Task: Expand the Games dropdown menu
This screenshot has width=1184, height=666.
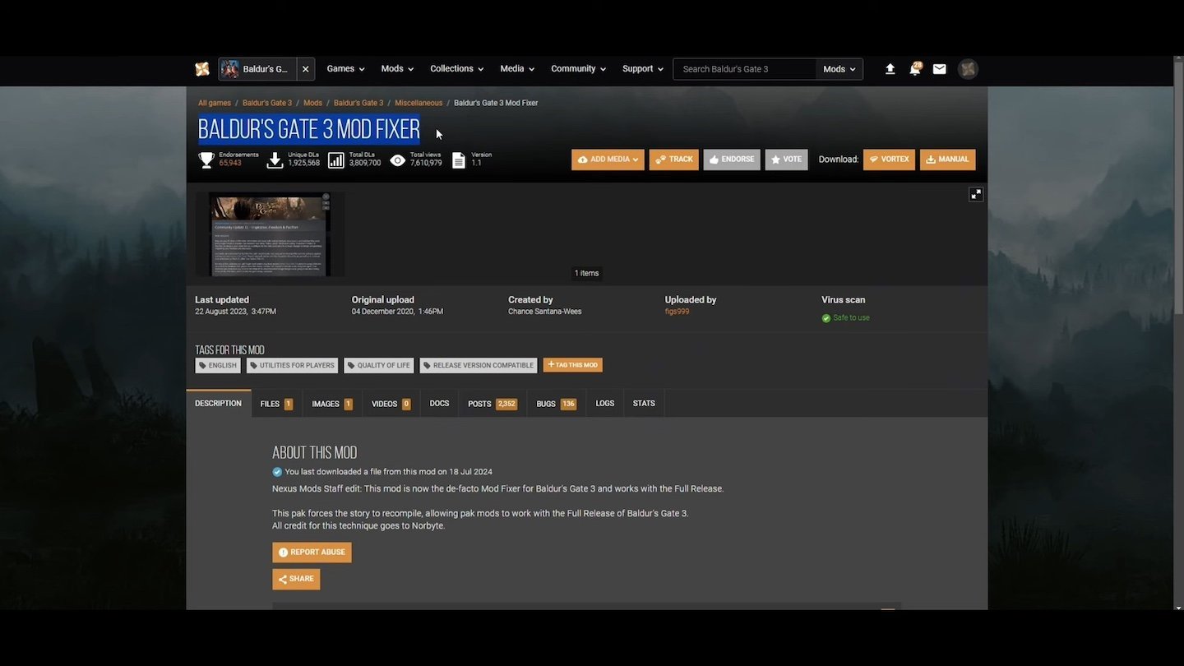Action: click(x=345, y=69)
